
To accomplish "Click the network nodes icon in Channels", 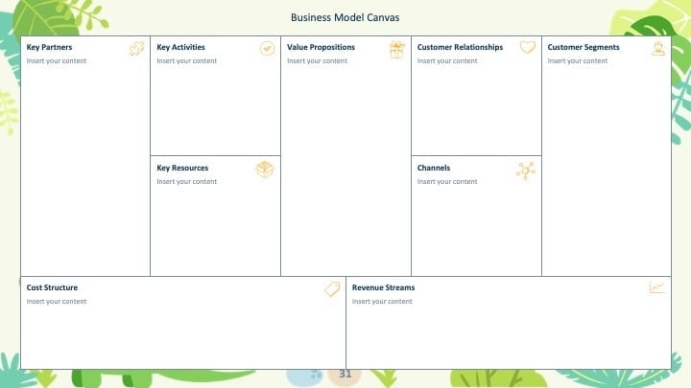I will click(x=526, y=171).
